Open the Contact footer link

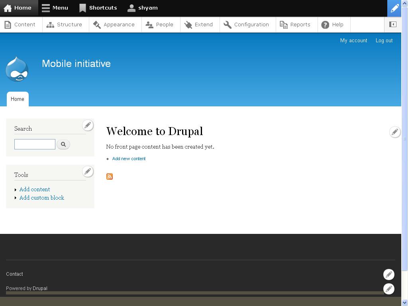(15, 274)
